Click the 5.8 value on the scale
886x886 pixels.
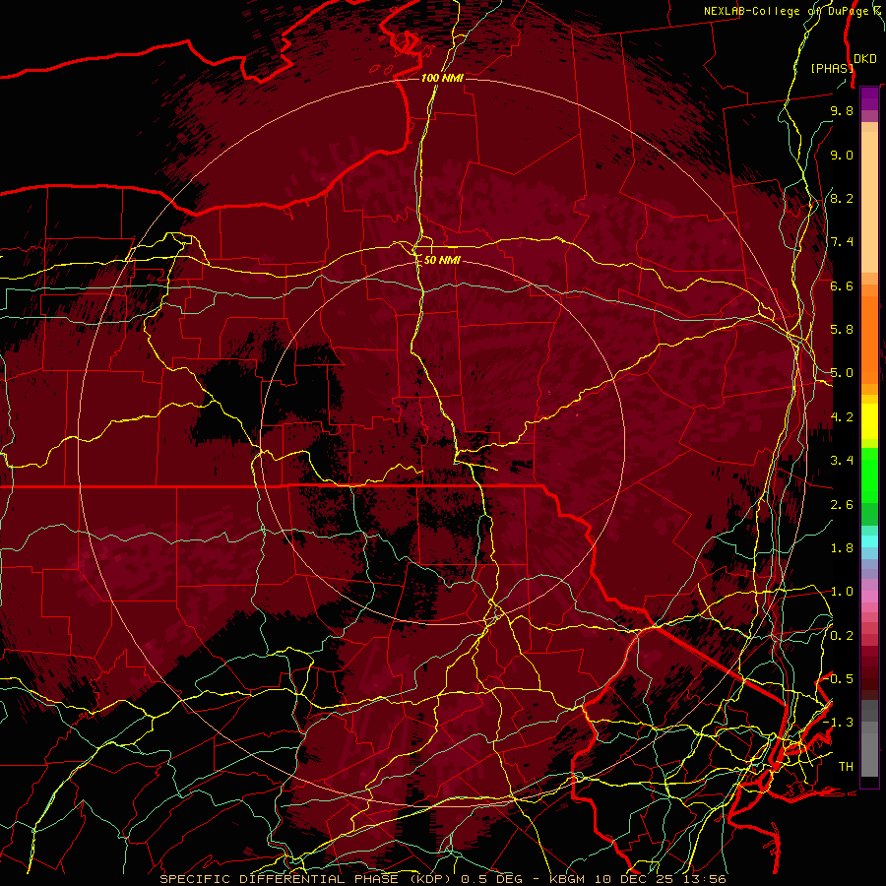tap(842, 330)
